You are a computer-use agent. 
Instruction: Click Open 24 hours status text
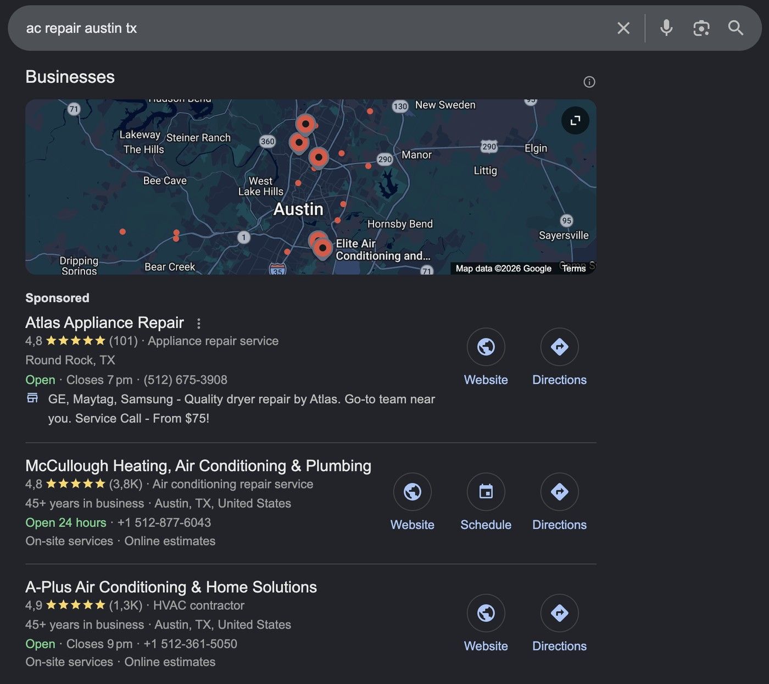tap(66, 522)
